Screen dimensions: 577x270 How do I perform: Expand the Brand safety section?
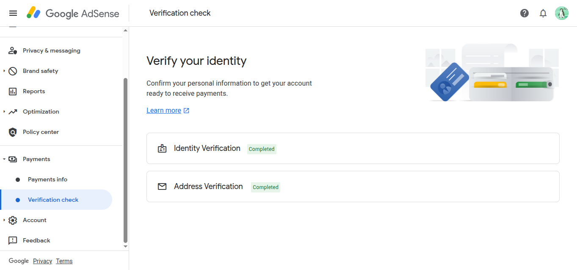point(4,71)
